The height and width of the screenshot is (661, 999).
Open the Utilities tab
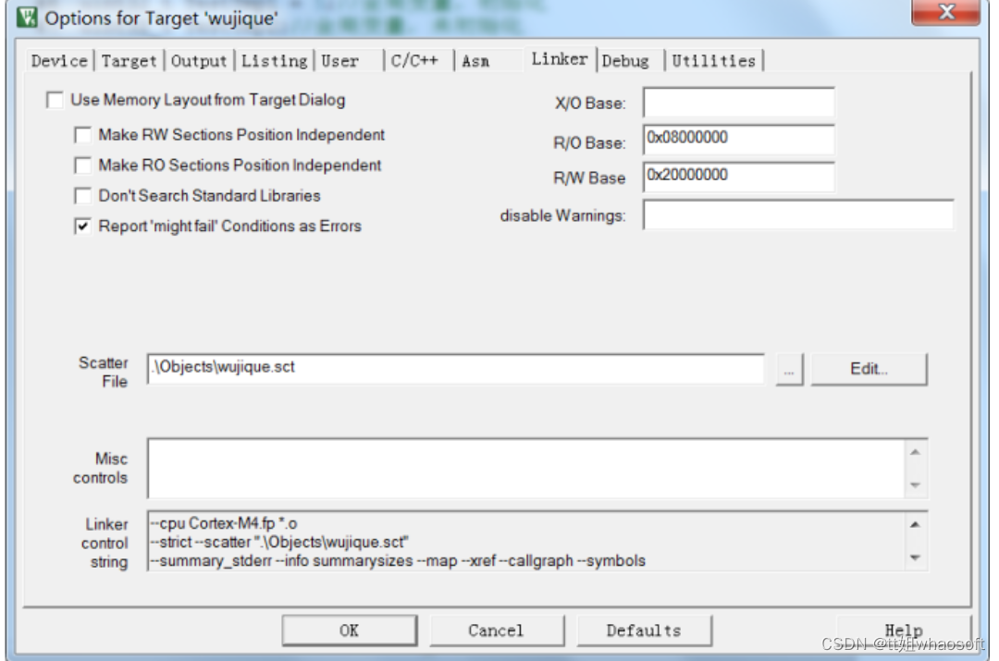pyautogui.click(x=713, y=61)
